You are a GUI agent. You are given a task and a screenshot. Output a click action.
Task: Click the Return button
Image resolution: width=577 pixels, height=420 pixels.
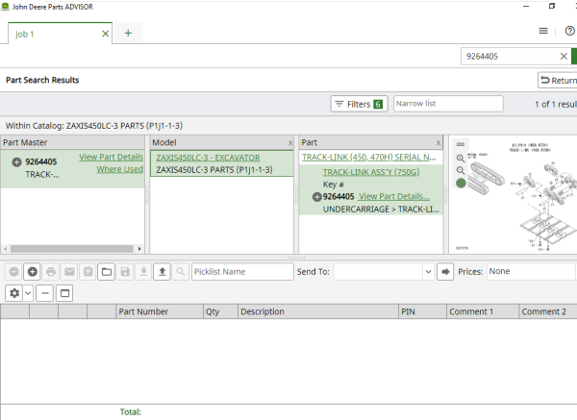(x=558, y=81)
